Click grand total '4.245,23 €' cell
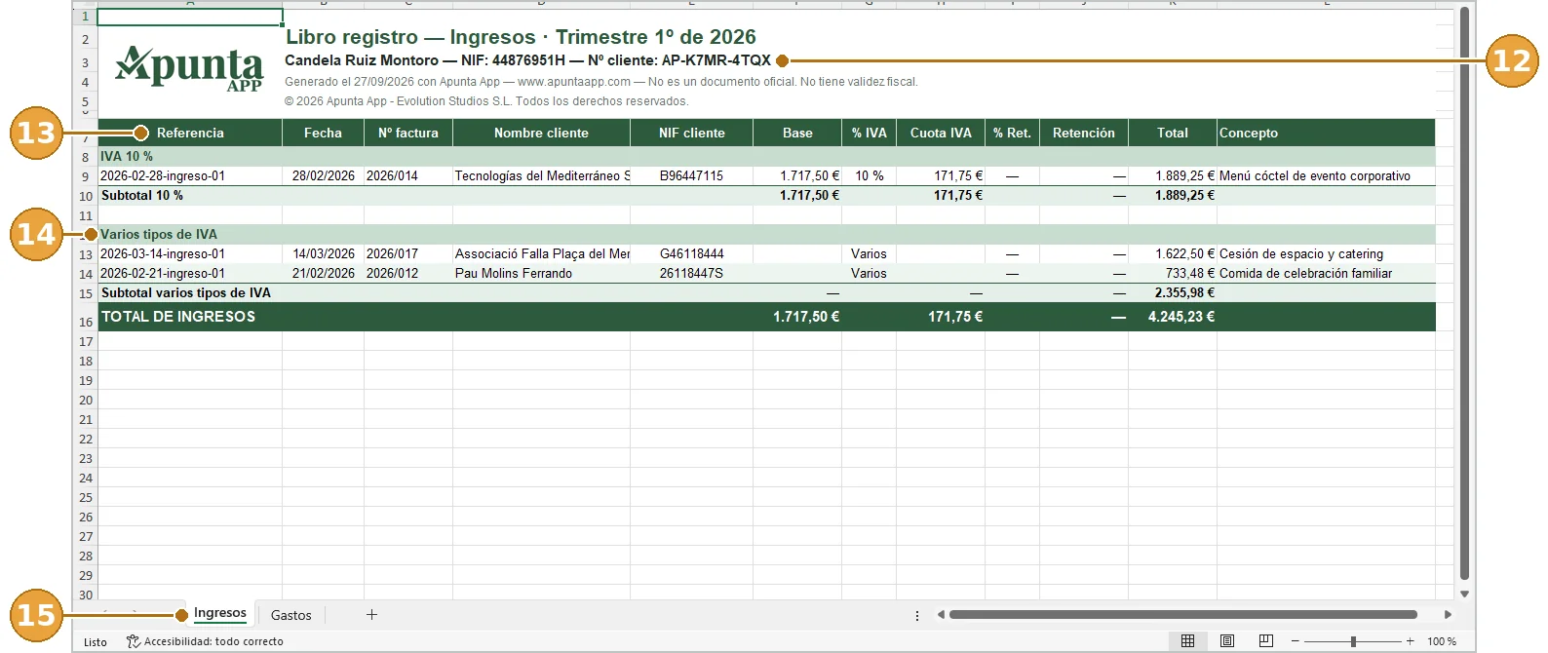Screen dimensions: 1548x653 pyautogui.click(x=1173, y=317)
